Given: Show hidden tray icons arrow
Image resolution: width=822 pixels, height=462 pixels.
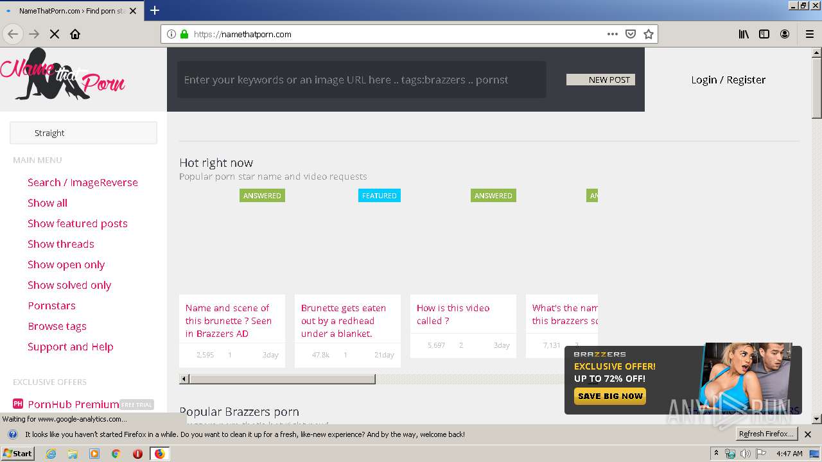Looking at the screenshot, I should [x=716, y=454].
